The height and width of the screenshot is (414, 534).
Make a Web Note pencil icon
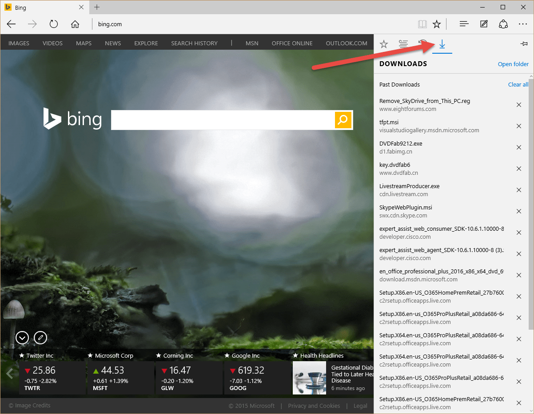coord(484,24)
